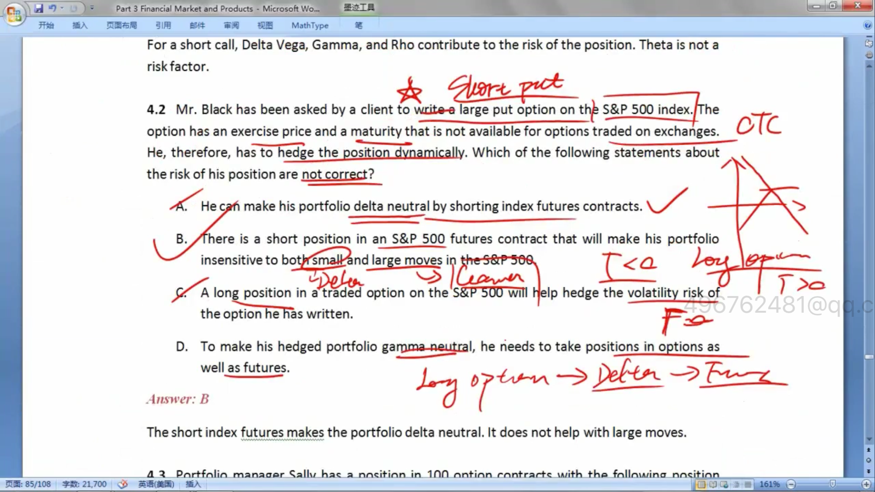Click the vertical scrollbar up arrow
This screenshot has height=492, width=875.
click(869, 66)
